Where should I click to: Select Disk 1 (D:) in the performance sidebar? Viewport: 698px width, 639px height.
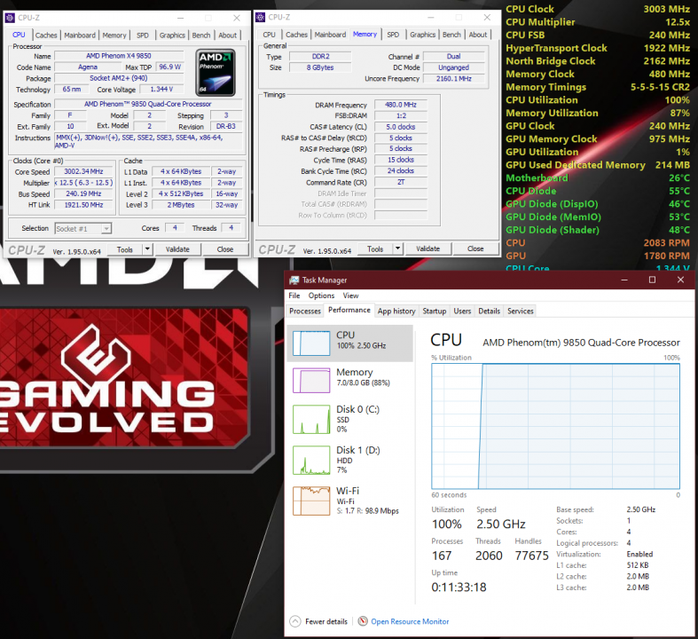pos(310,460)
